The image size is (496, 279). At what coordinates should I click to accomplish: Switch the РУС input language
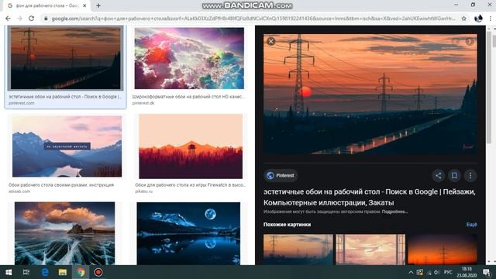pyautogui.click(x=448, y=272)
